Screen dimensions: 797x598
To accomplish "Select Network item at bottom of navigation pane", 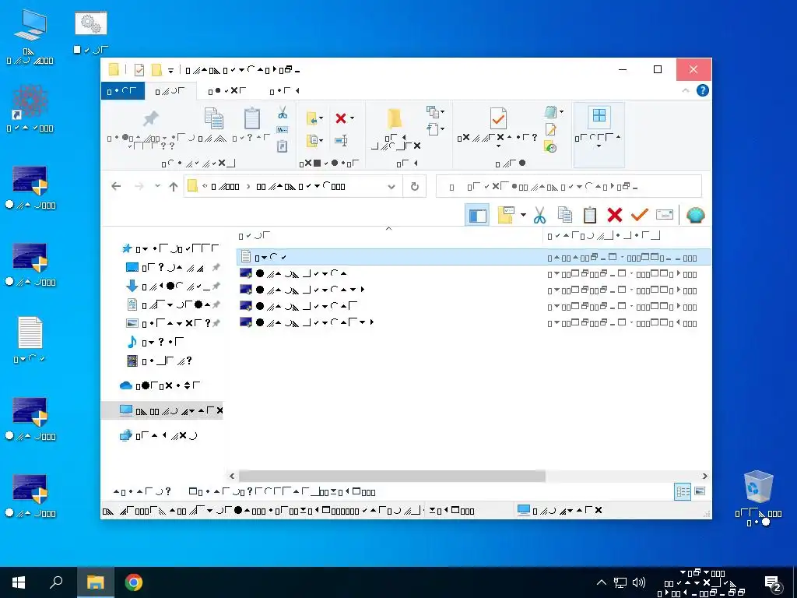I will click(158, 436).
